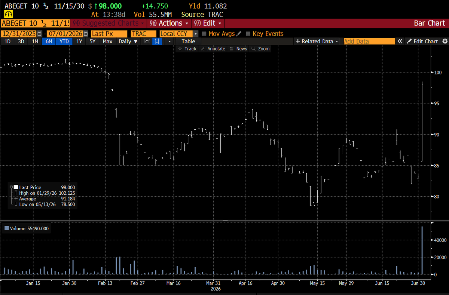Click the Last Px field selector
Viewport: 449px width, 295px height.
109,34
